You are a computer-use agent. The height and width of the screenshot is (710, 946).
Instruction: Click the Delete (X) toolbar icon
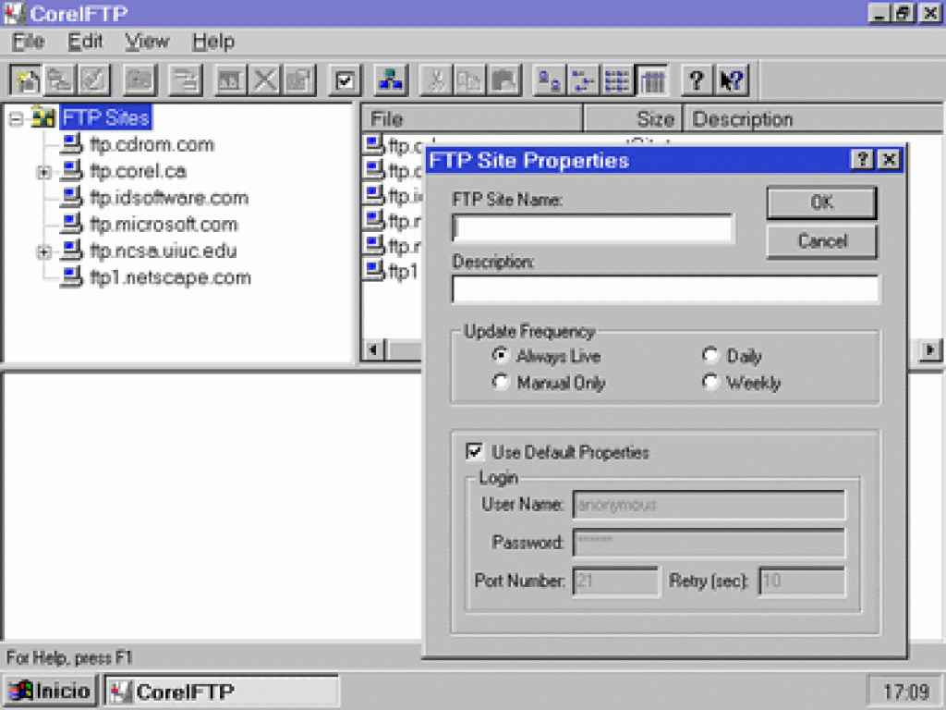click(x=266, y=80)
